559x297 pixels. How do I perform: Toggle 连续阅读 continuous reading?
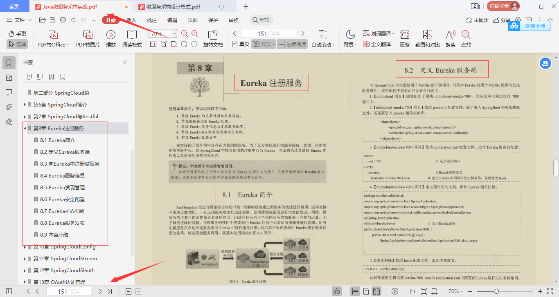pyautogui.click(x=292, y=44)
